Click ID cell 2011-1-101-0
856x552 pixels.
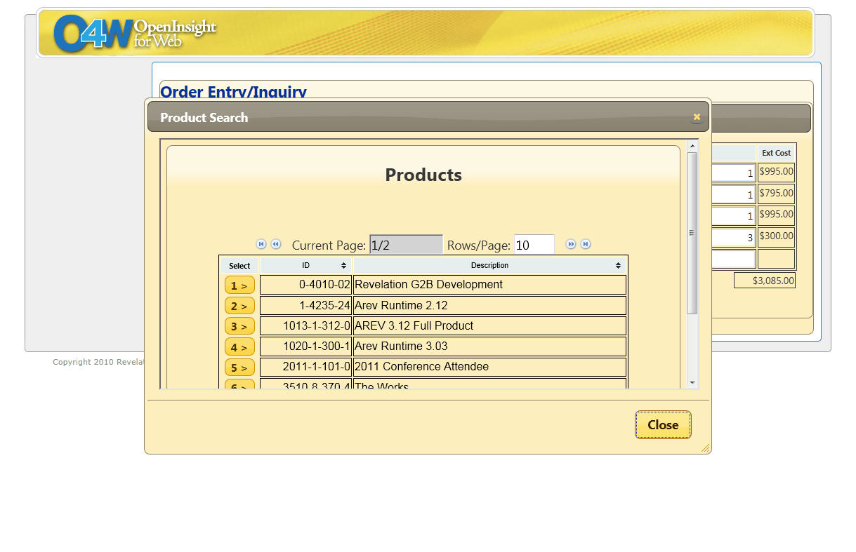(x=305, y=367)
